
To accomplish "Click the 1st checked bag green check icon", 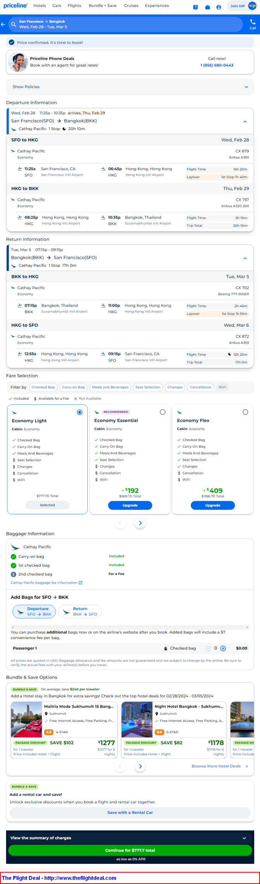I will [x=14, y=566].
